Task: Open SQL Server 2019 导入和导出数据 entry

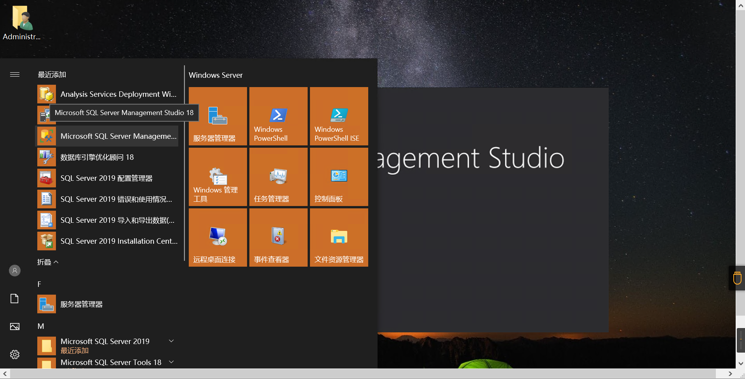Action: click(108, 220)
